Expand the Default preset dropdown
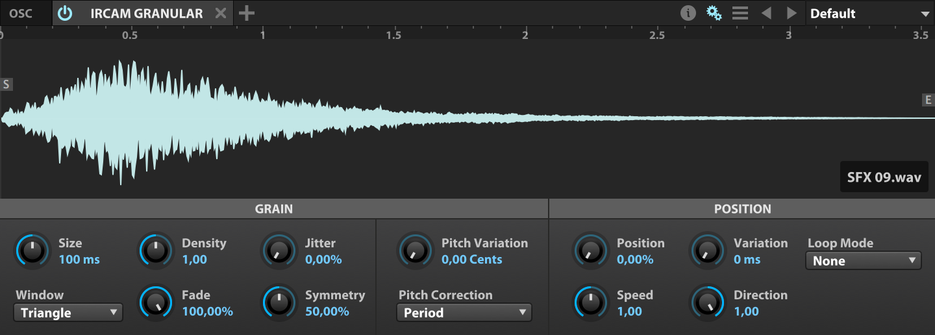The height and width of the screenshot is (335, 935). [x=870, y=13]
